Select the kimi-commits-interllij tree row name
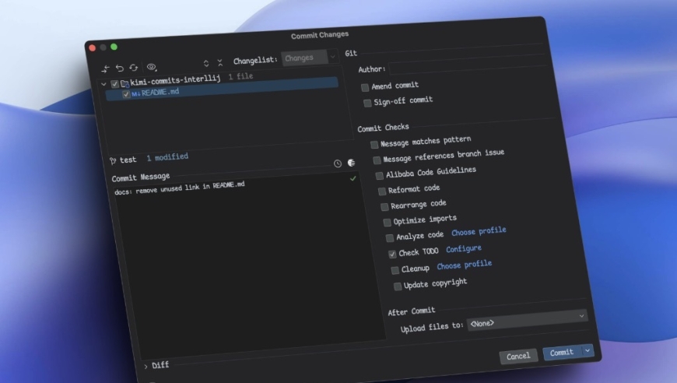Viewport: 677px width, 383px height. (x=175, y=79)
